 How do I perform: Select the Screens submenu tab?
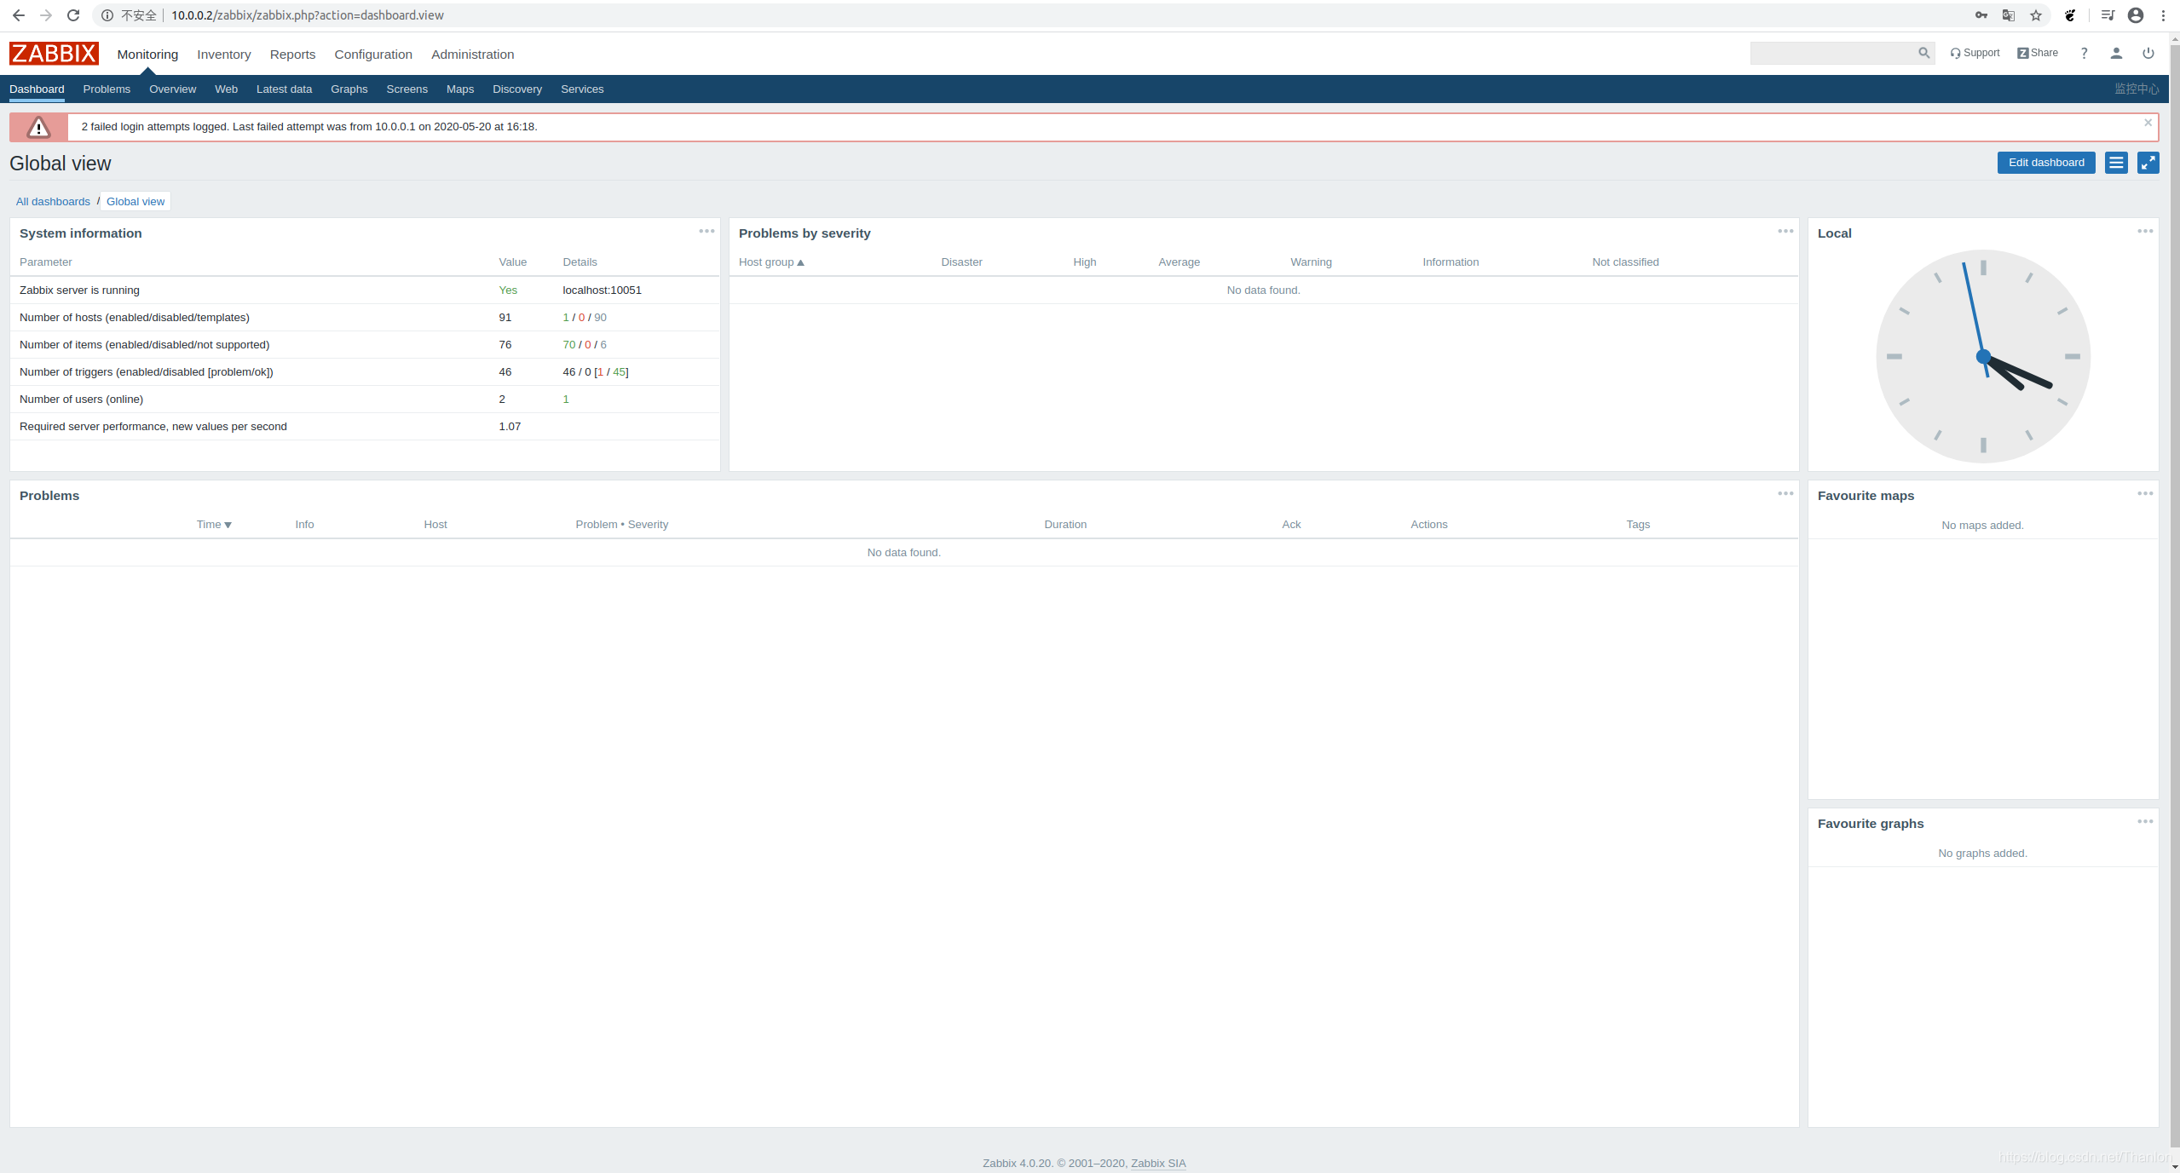407,89
